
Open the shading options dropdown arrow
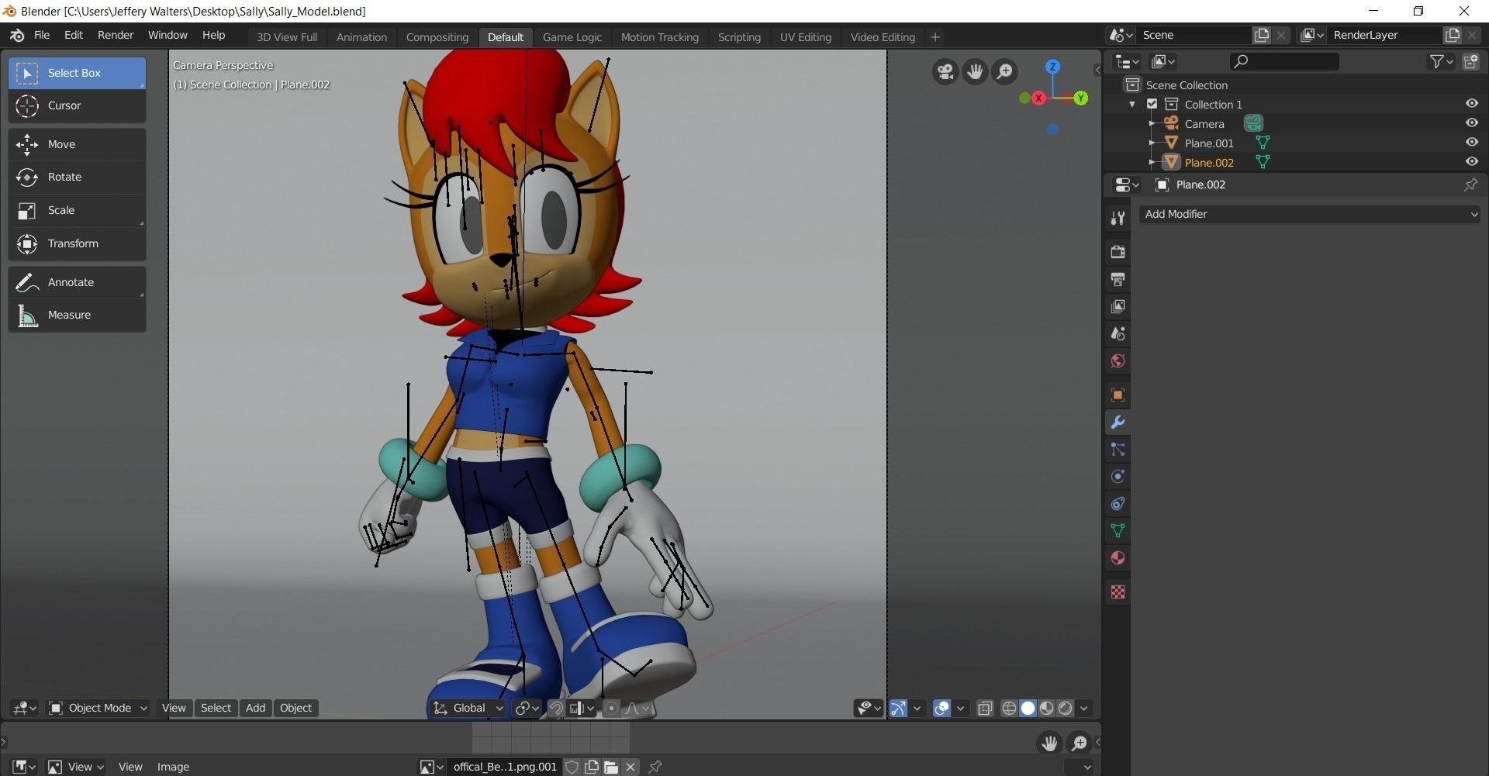[x=1083, y=708]
